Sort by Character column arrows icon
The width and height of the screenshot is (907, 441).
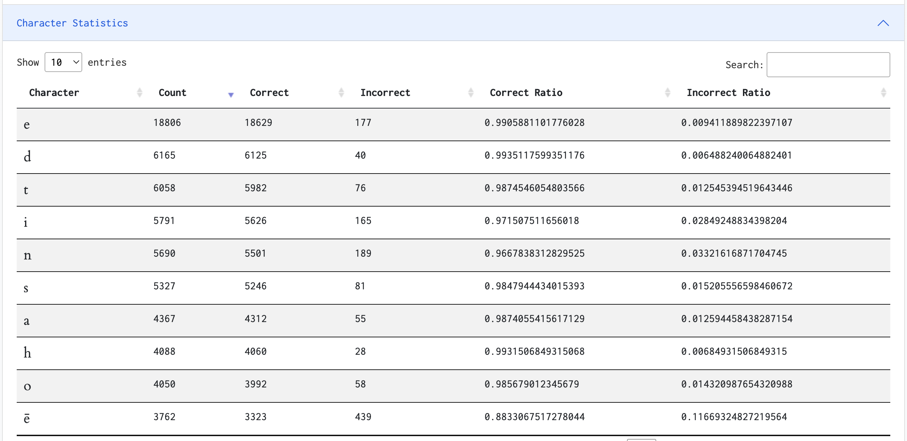click(x=139, y=93)
